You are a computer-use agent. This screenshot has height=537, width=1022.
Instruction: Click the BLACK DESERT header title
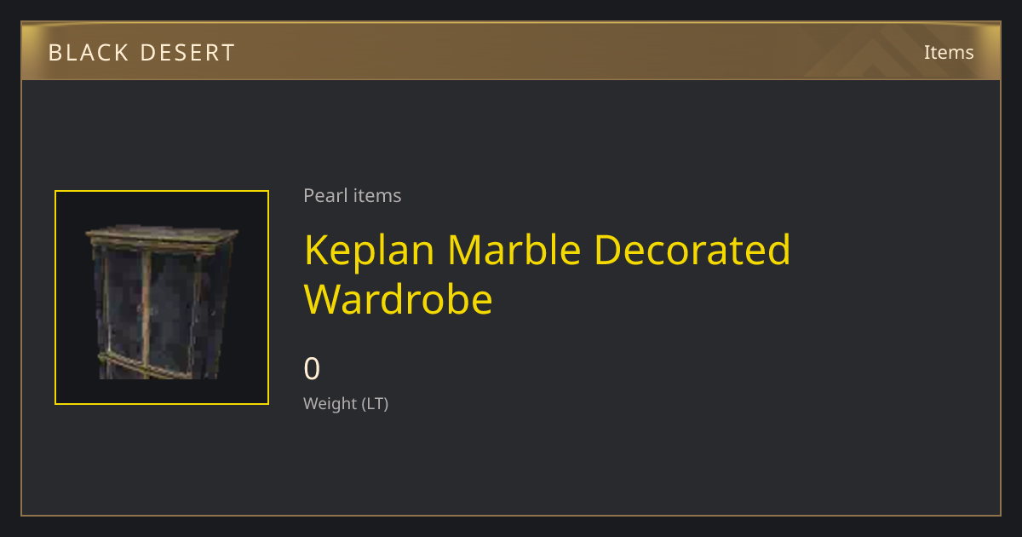(141, 53)
